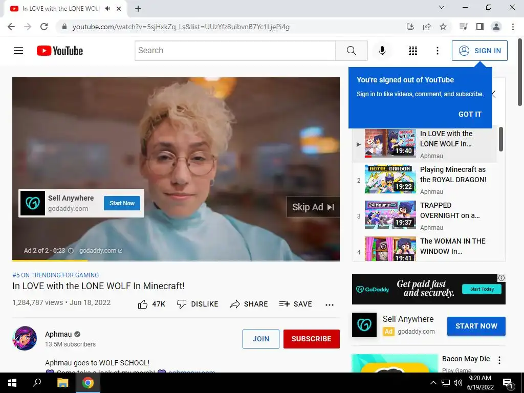This screenshot has width=524, height=393.
Task: Type in the YouTube Search field
Action: 235,51
